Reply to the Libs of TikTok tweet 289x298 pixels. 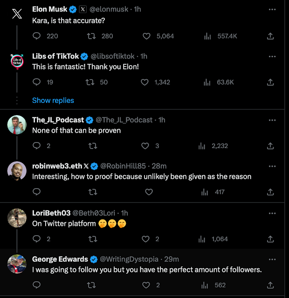[x=37, y=82]
